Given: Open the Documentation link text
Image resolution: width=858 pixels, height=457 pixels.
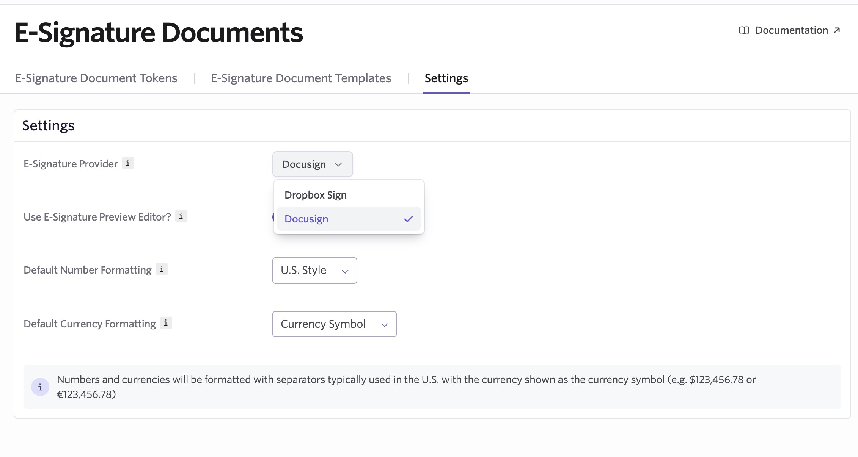Looking at the screenshot, I should click(791, 30).
